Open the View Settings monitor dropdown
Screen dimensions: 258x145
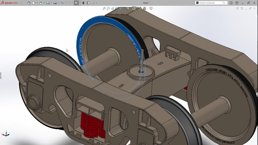[x=152, y=8]
